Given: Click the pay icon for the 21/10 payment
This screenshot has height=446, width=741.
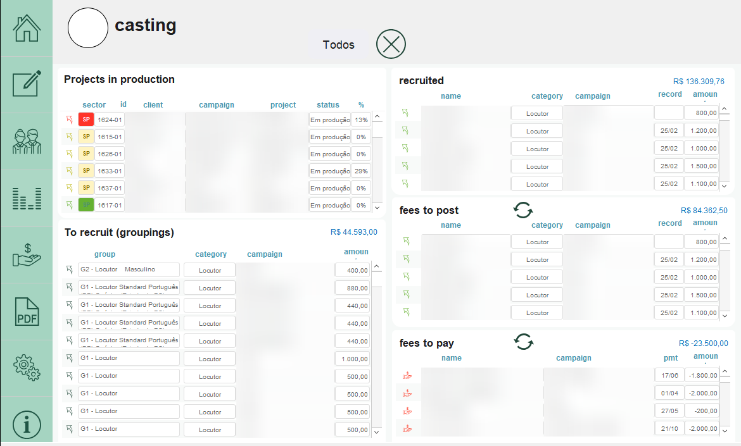Looking at the screenshot, I should (407, 429).
